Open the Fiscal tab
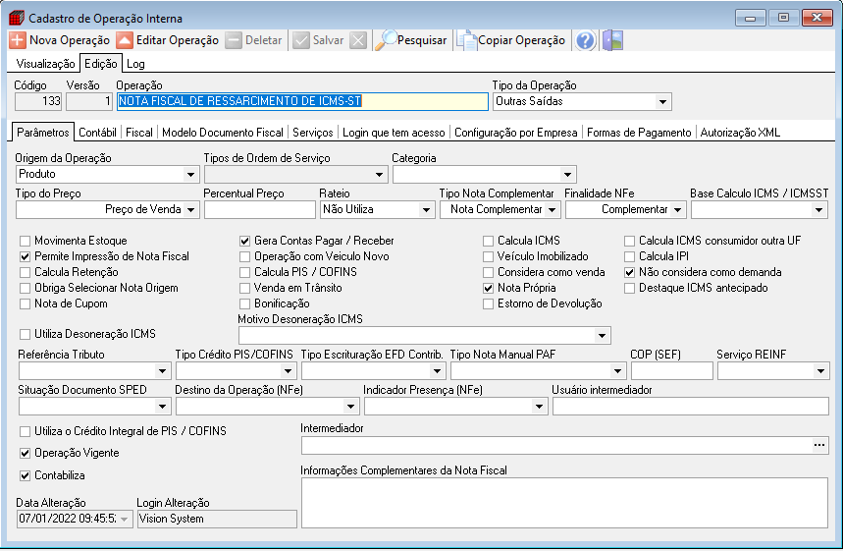Screen dimensions: 843x551 pyautogui.click(x=139, y=133)
